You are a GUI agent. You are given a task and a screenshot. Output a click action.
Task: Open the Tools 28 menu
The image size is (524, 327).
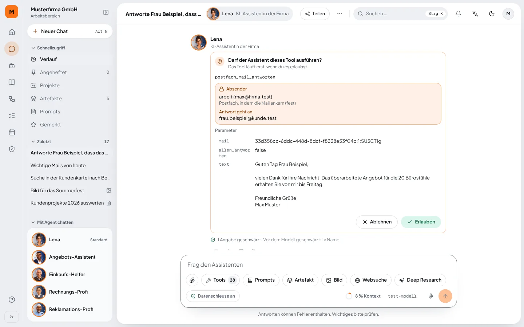221,280
